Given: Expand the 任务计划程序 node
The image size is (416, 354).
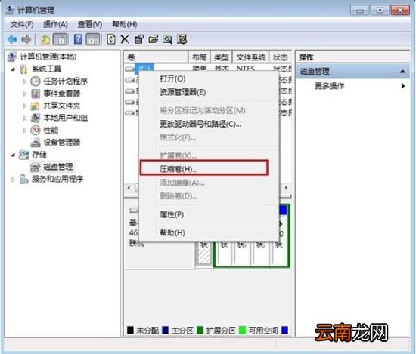Looking at the screenshot, I should point(25,82).
